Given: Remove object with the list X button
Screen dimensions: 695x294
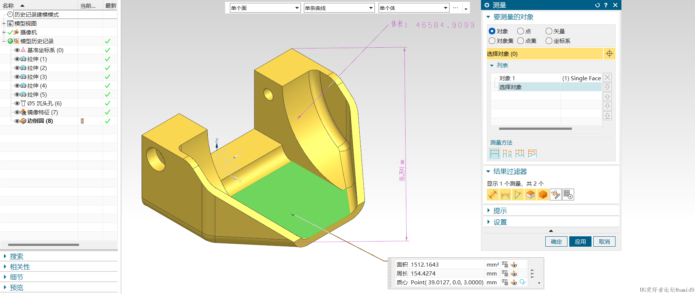Looking at the screenshot, I should click(x=607, y=77).
